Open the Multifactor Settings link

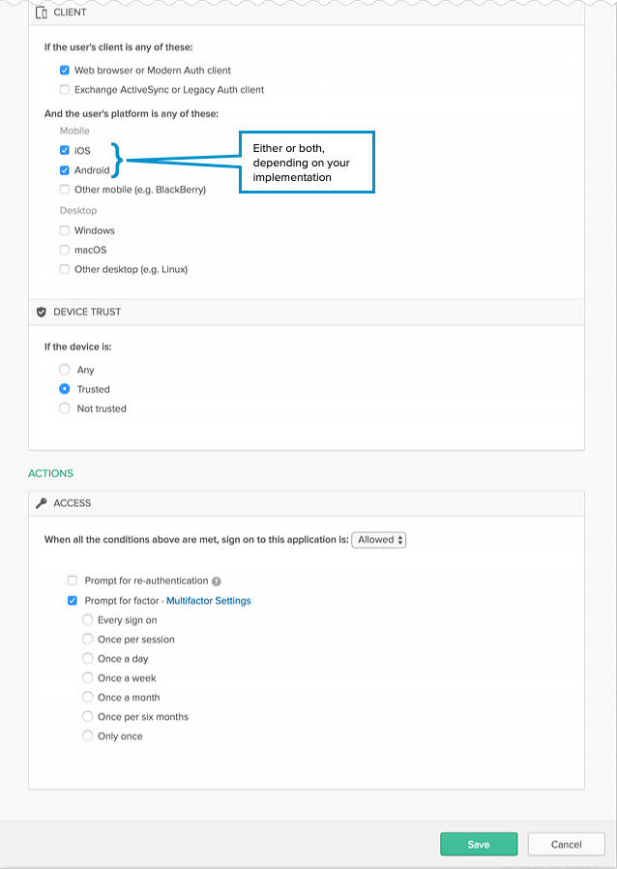pyautogui.click(x=208, y=601)
